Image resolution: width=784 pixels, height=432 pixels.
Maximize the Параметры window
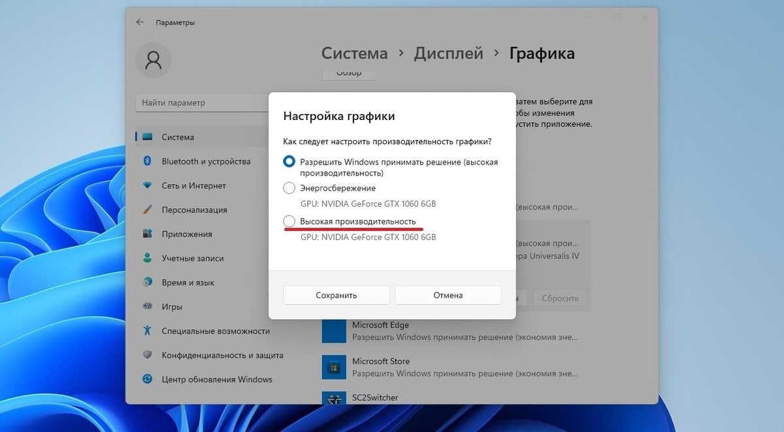coord(616,18)
